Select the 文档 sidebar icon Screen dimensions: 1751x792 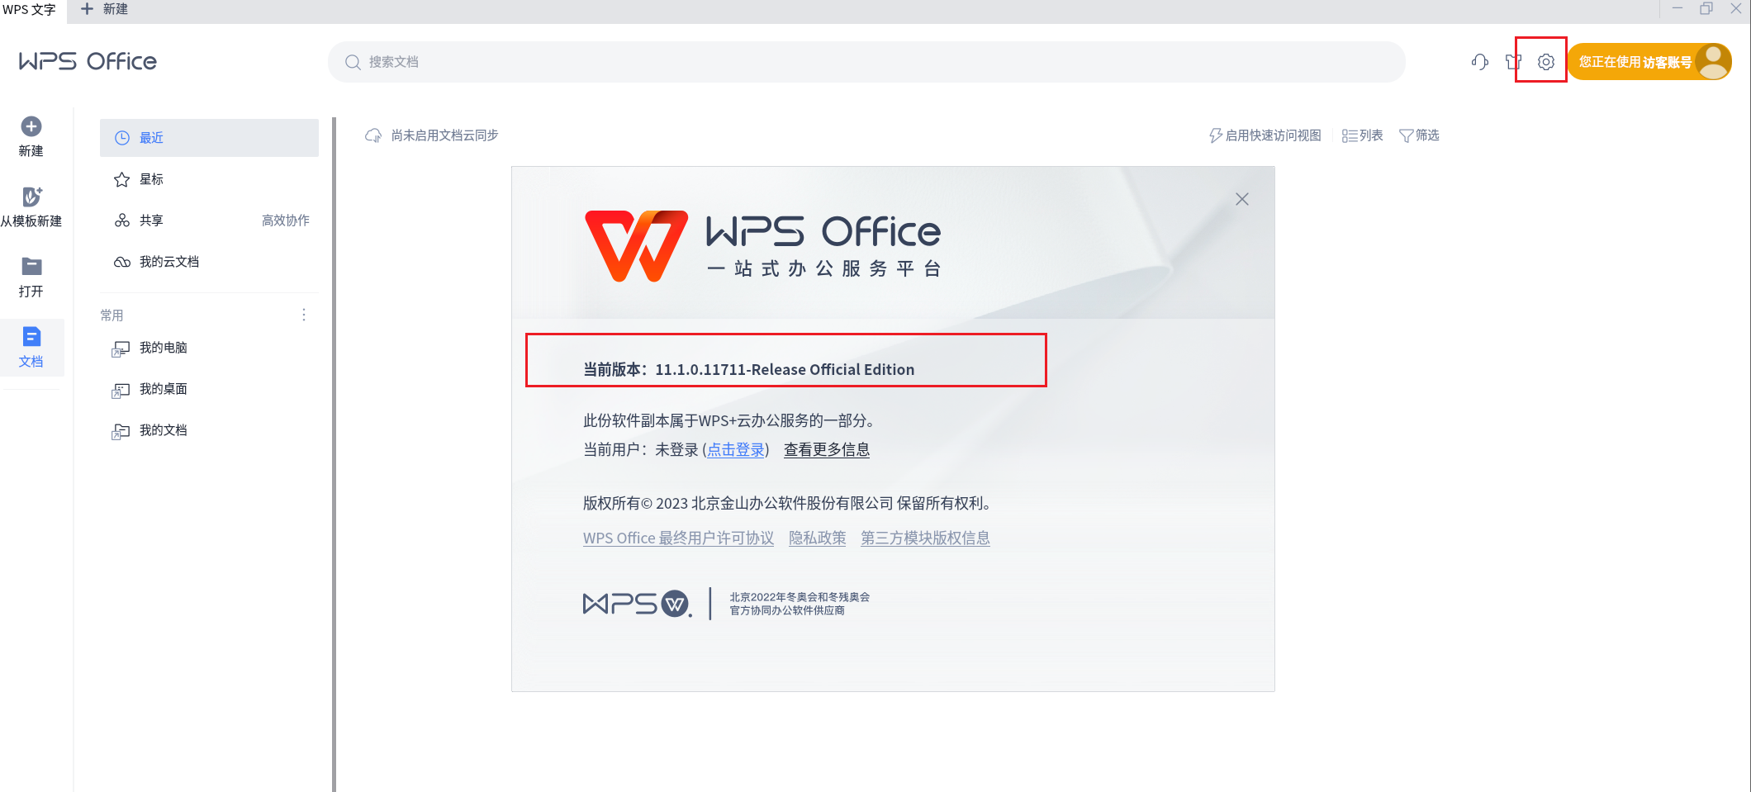pos(31,336)
